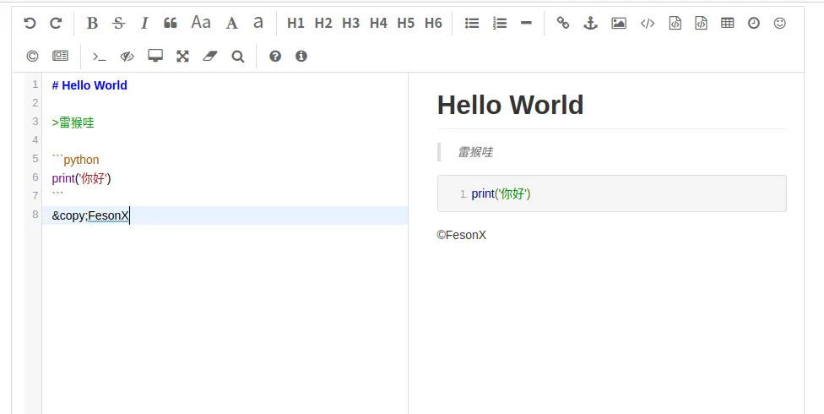Click the Undo icon
The image size is (824, 414).
point(30,23)
